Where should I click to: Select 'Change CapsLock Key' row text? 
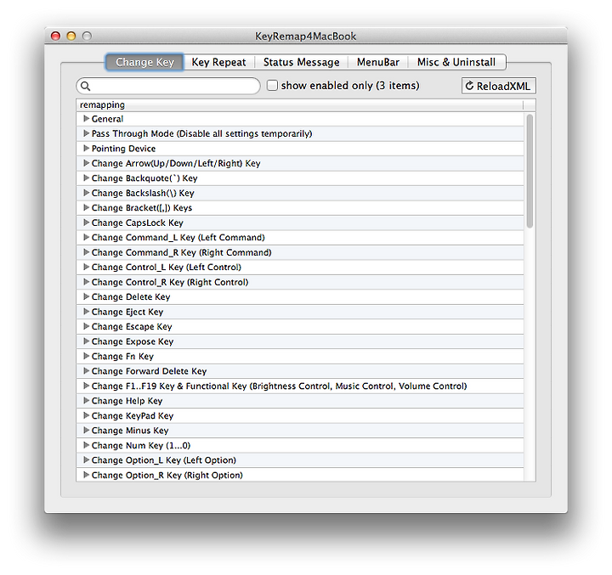point(138,223)
